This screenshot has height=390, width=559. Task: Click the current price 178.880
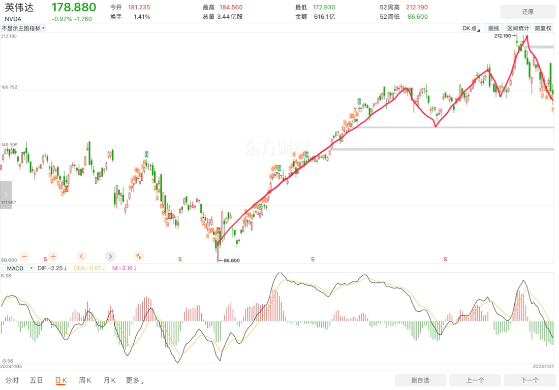tap(74, 7)
